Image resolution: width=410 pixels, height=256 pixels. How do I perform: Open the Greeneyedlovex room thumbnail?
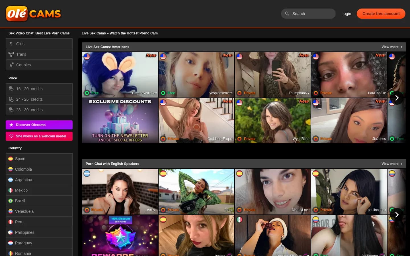click(x=120, y=75)
